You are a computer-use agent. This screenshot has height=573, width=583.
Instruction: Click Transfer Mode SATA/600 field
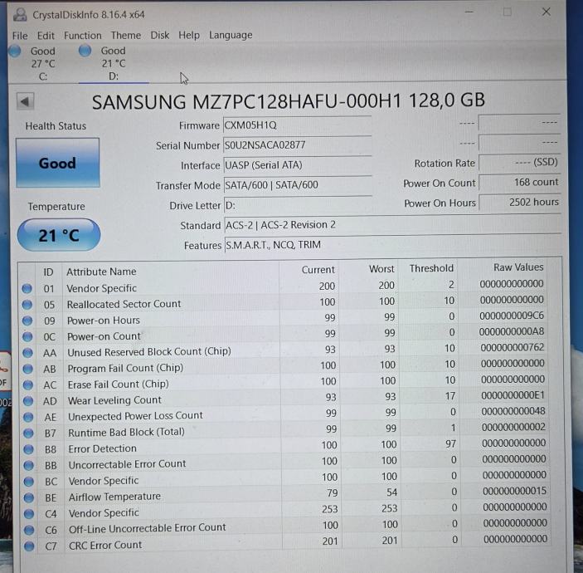(298, 185)
